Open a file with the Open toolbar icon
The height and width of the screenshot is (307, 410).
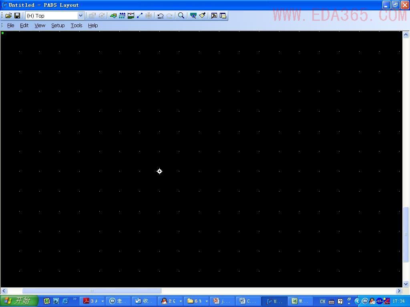[x=9, y=16]
